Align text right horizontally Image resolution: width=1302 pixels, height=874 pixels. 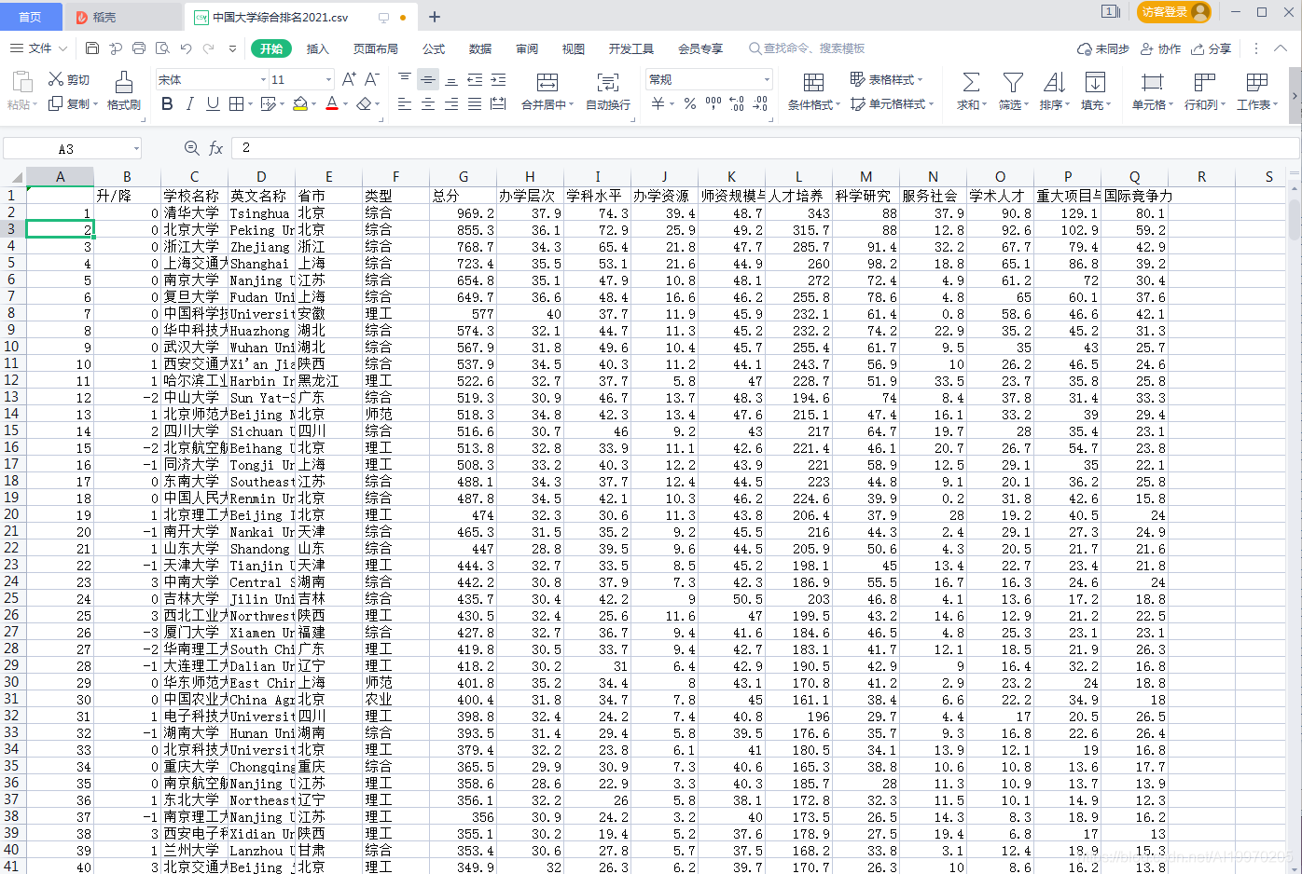coord(451,104)
